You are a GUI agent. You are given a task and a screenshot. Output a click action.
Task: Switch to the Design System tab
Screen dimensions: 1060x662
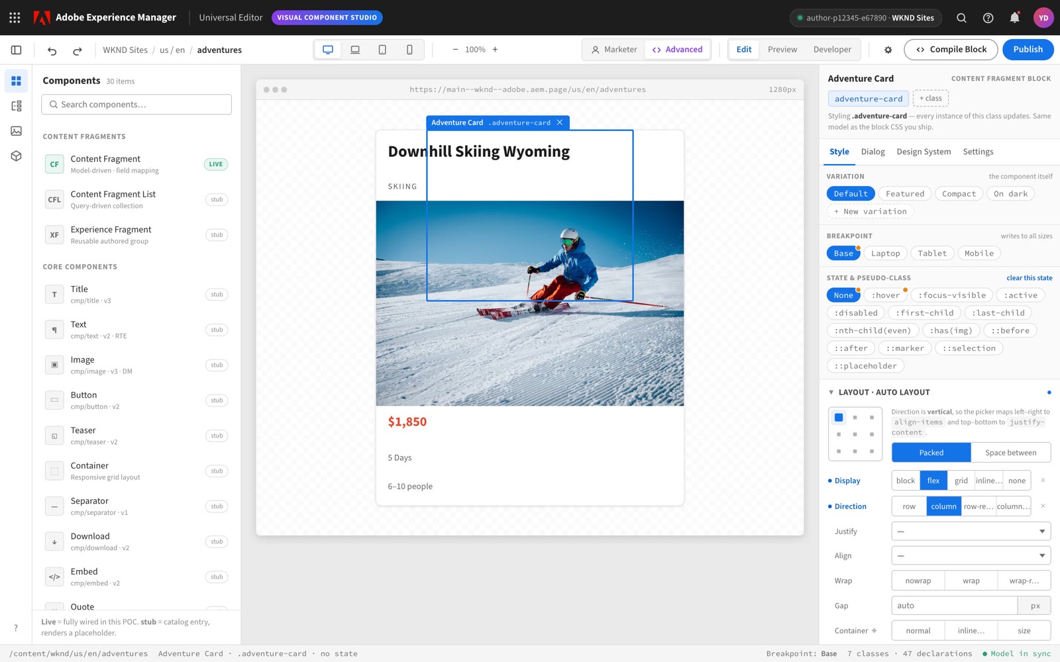(924, 152)
